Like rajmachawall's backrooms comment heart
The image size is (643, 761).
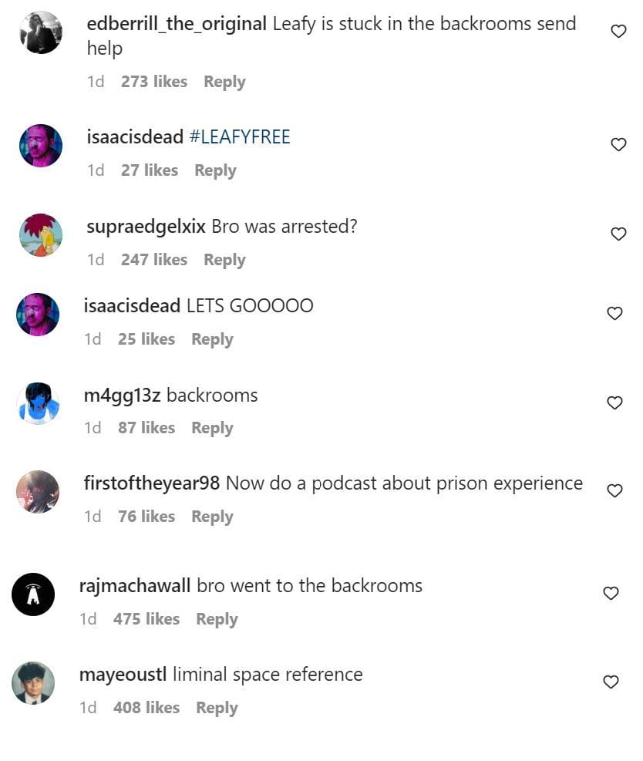point(611,594)
